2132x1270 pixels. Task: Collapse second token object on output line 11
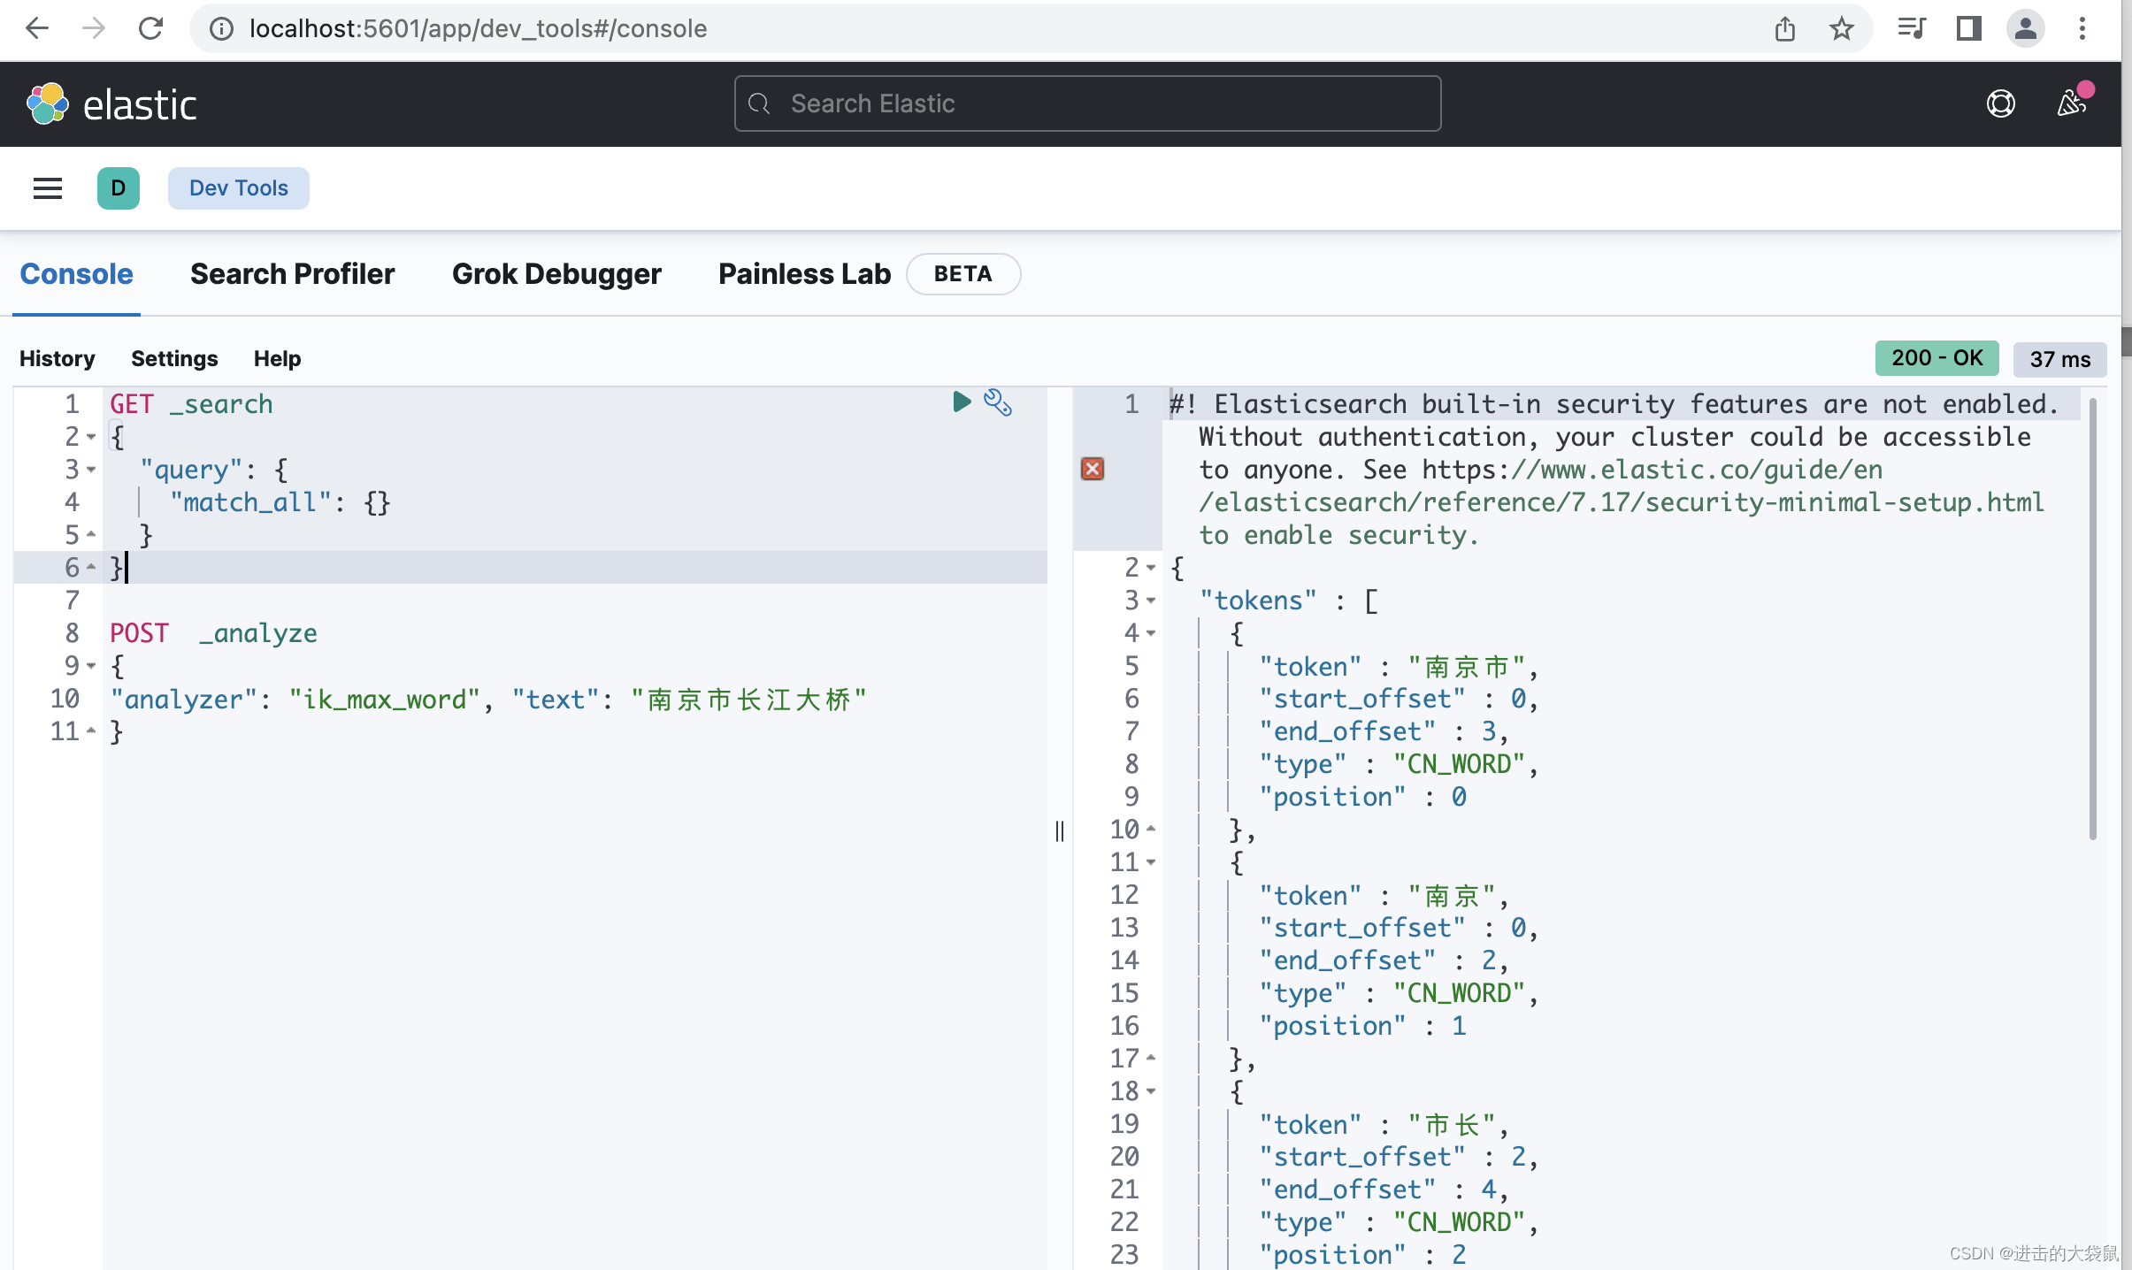click(x=1151, y=862)
